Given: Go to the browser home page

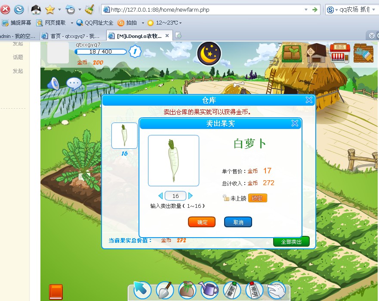Looking at the screenshot, I should 36,9.
